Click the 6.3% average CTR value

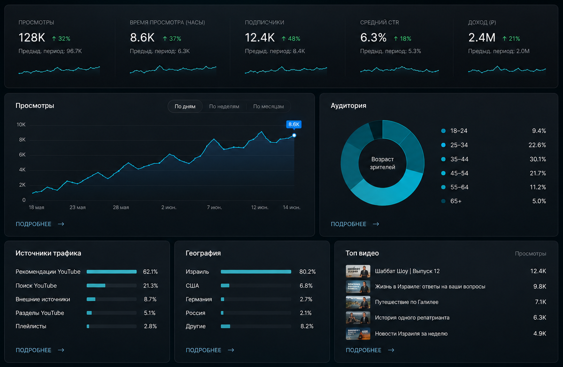pos(373,38)
